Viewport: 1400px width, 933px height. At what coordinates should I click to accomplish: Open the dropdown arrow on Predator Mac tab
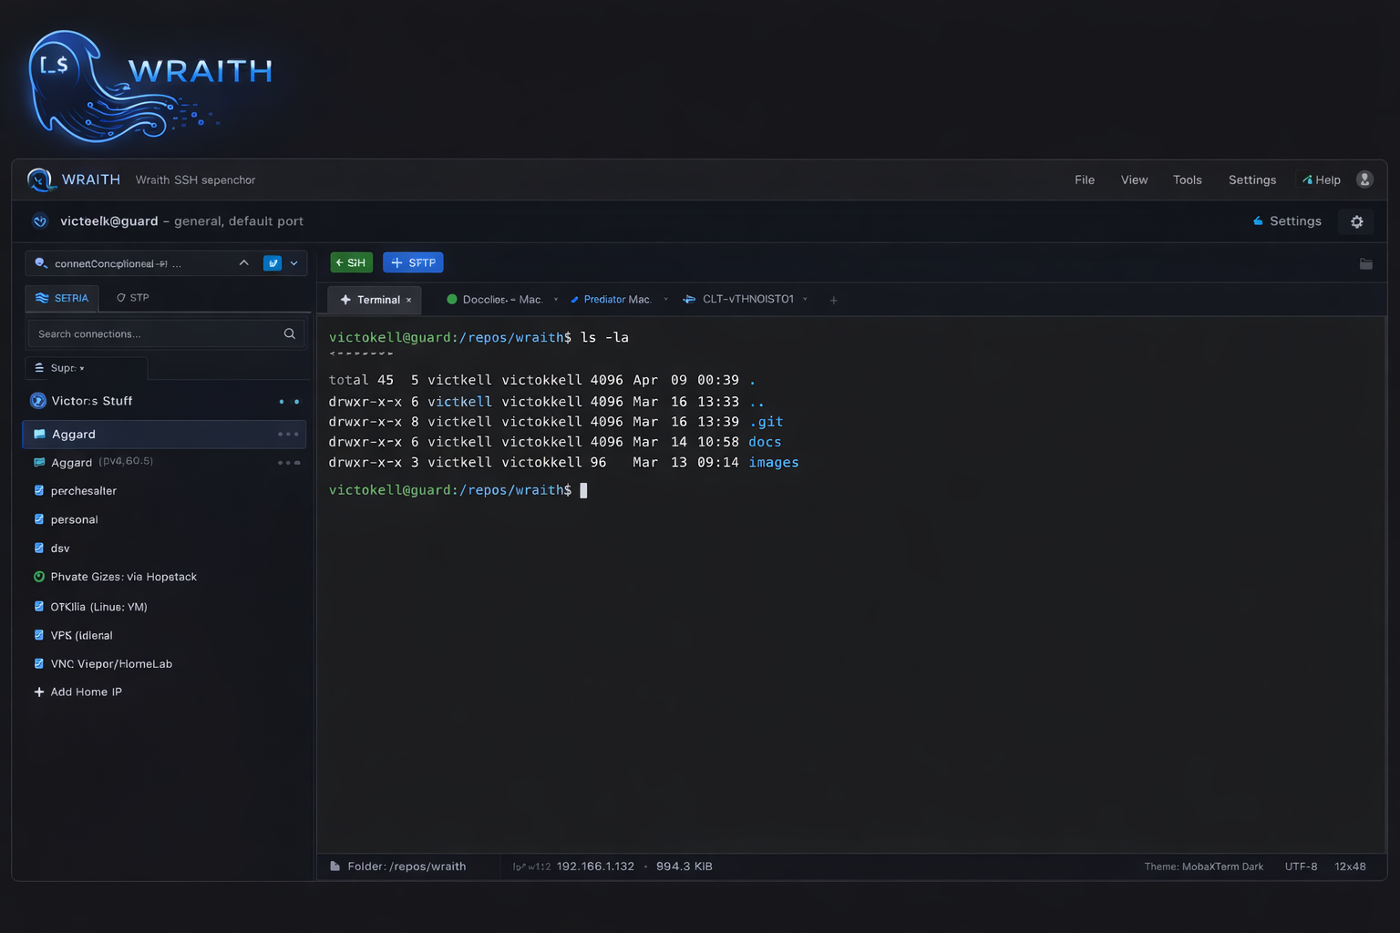click(665, 300)
